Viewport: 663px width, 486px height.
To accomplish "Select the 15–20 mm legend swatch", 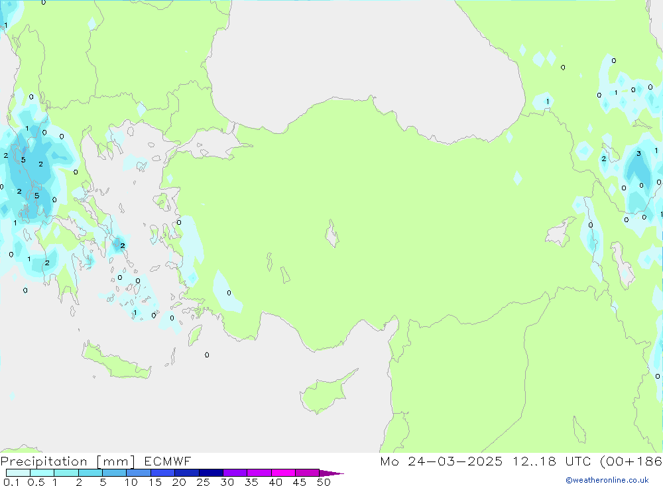I will (x=162, y=473).
